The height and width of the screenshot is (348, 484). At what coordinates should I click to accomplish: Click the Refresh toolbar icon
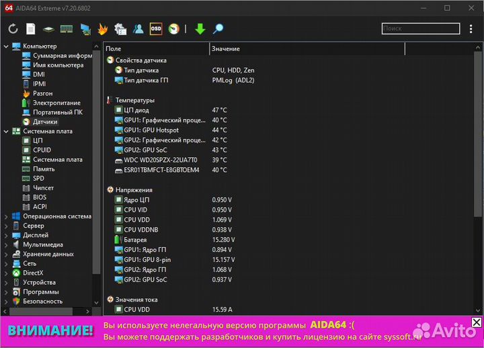tap(13, 29)
